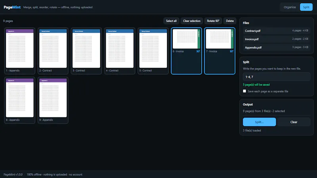This screenshot has width=317, height=178.
Task: Click Clear selection button
Action: pos(192,21)
